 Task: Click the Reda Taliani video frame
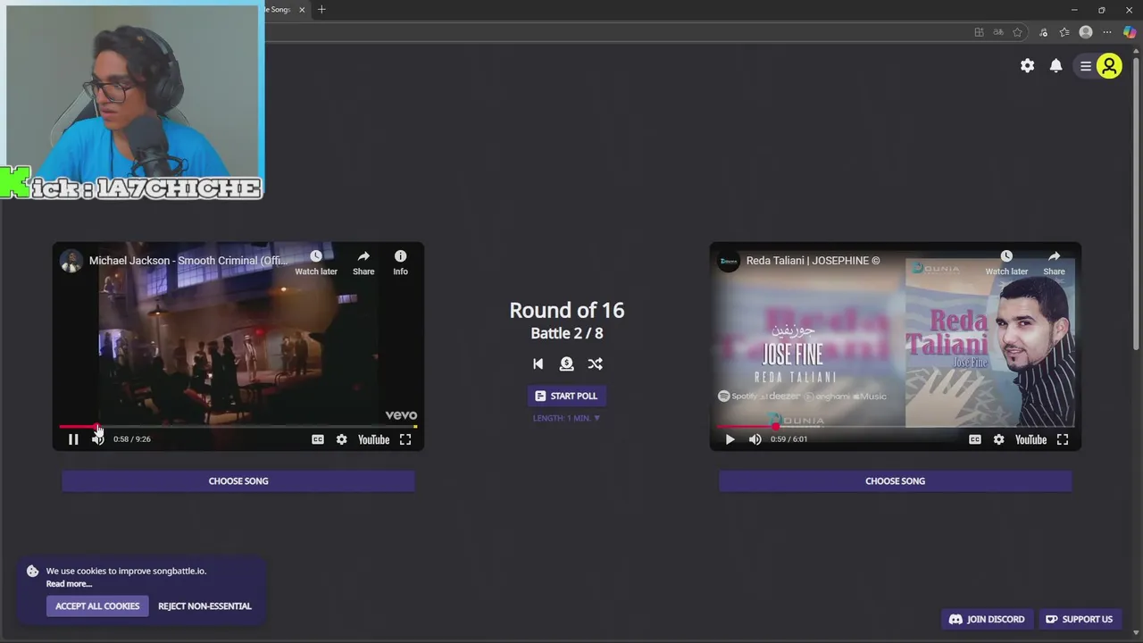tap(895, 348)
